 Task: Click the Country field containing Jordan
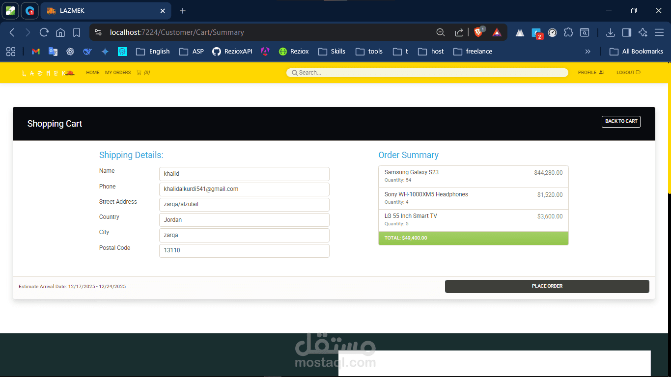tap(244, 220)
